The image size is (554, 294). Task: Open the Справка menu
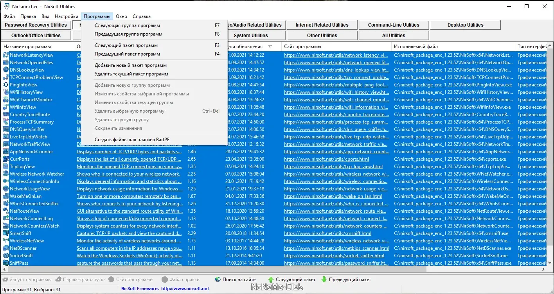142,16
